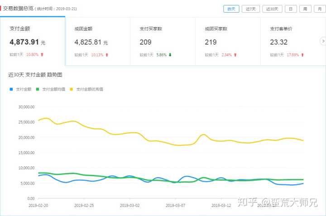Switch to 近7天 time range
This screenshot has height=216, width=326.
point(250,9)
